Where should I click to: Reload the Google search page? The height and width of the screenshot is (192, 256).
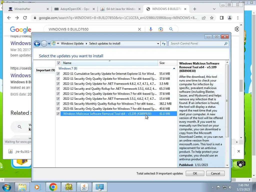25,18
